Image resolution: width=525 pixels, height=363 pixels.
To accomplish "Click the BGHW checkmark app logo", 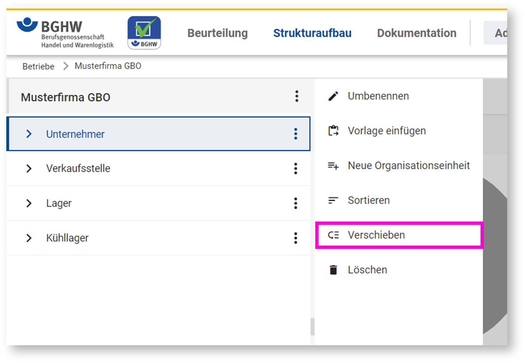I will click(x=144, y=33).
